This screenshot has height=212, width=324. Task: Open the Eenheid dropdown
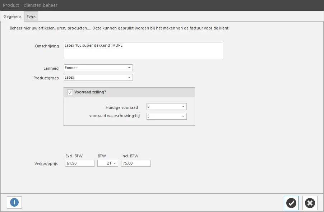pos(129,68)
